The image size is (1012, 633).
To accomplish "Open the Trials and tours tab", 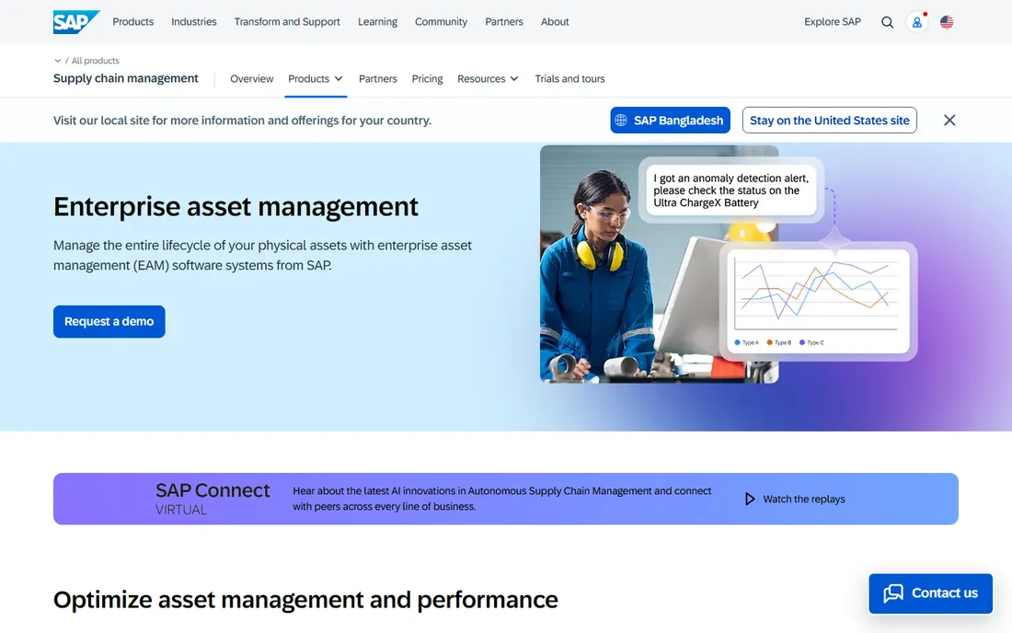I will [x=569, y=79].
